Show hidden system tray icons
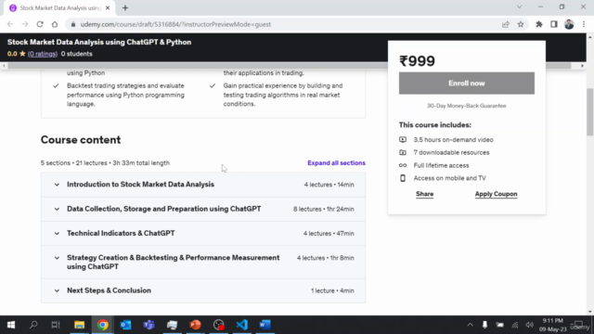 click(471, 325)
